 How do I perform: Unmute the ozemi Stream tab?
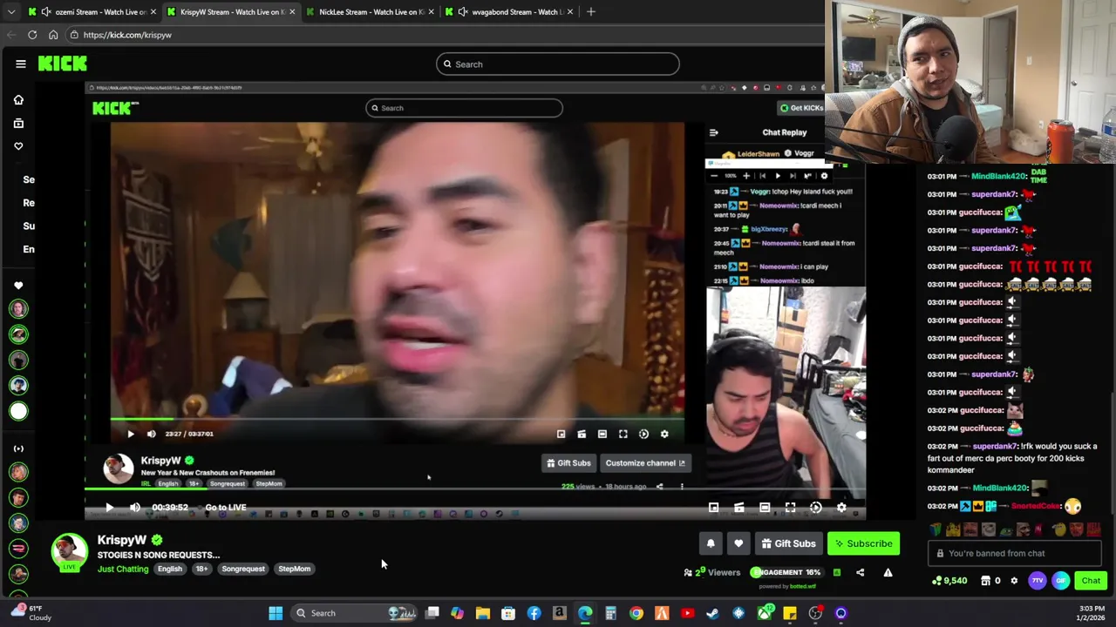pyautogui.click(x=45, y=11)
